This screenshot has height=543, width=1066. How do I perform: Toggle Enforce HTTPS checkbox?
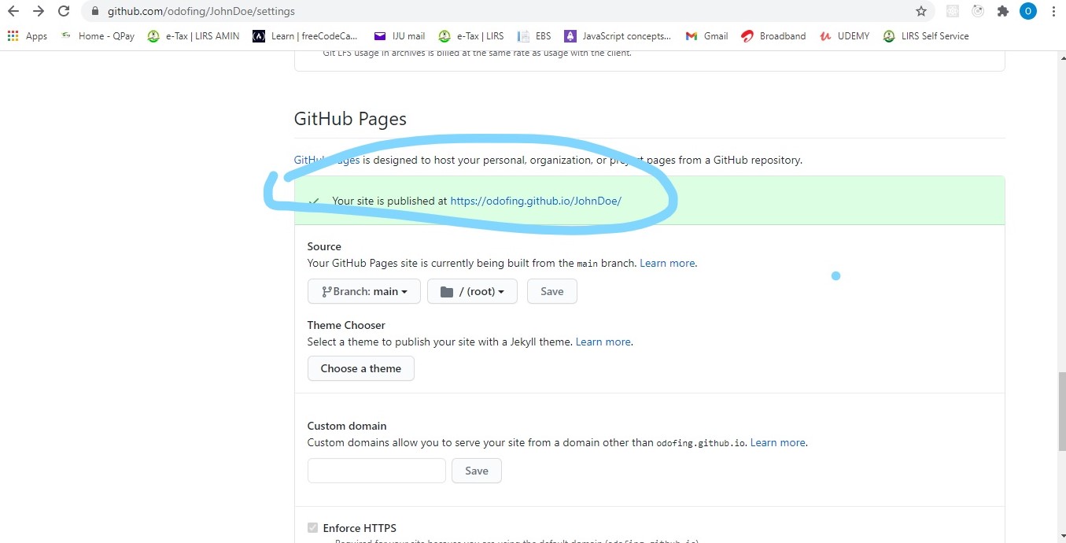[313, 528]
